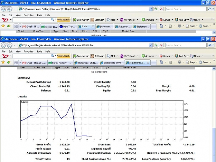
Task: Open Favorites menu in Statement 25368 window
Action: (29, 51)
